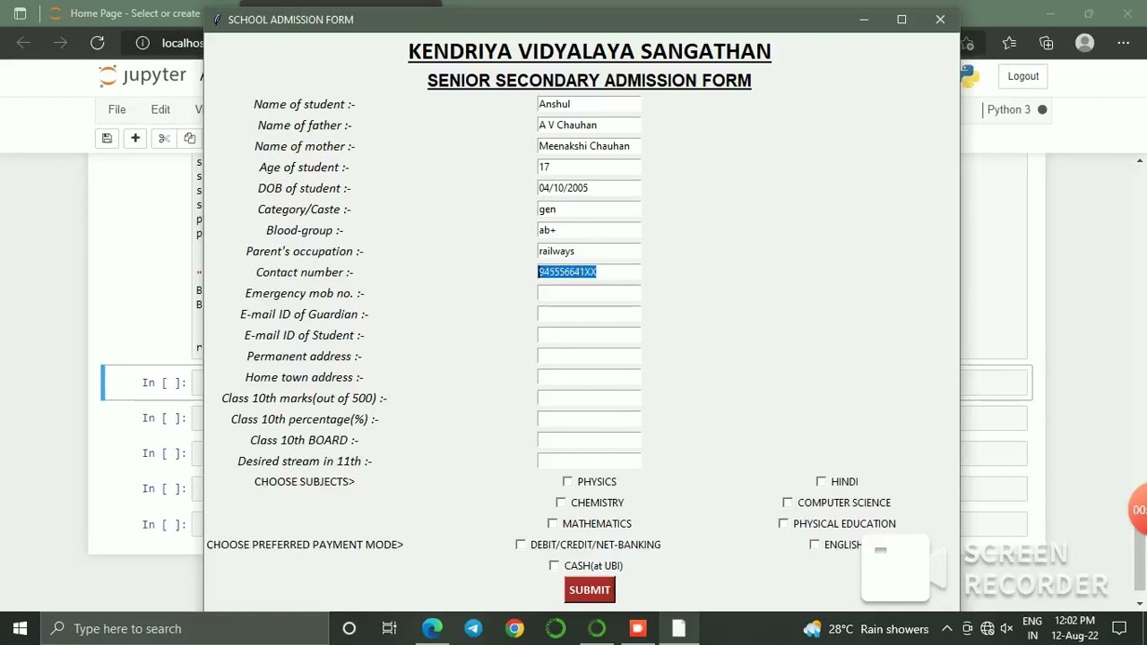Click the Category/Caste input field
1147x645 pixels.
tap(589, 210)
